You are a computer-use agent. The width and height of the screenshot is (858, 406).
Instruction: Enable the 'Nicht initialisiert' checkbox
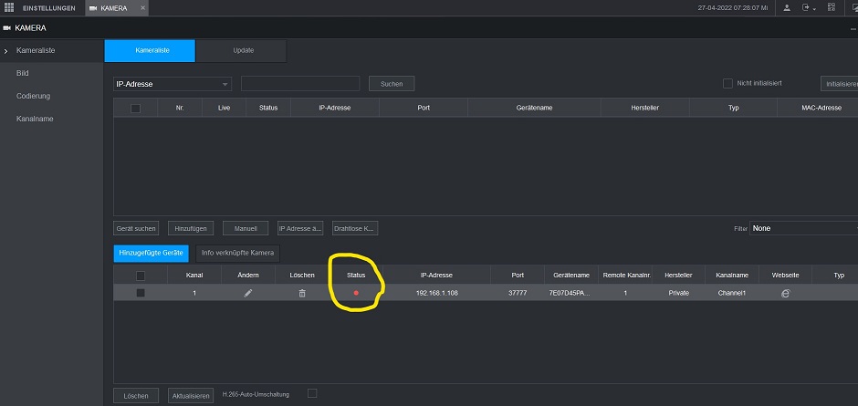(727, 83)
